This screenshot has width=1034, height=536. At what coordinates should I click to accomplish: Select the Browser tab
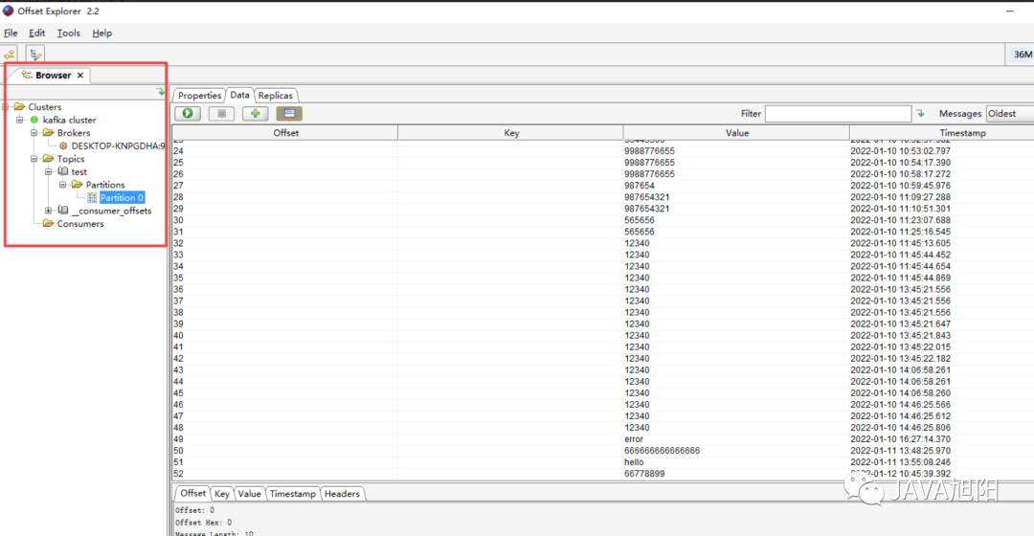[x=53, y=76]
